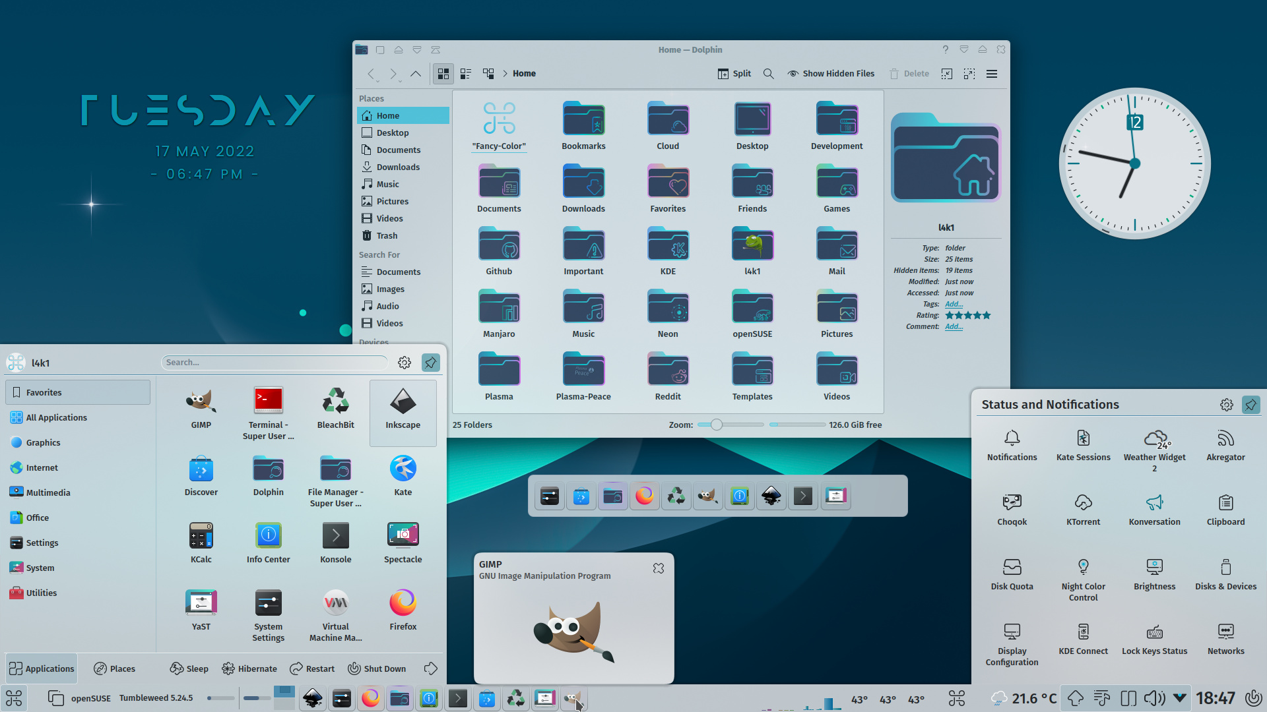Open the KDE folder
The width and height of the screenshot is (1267, 712).
668,251
